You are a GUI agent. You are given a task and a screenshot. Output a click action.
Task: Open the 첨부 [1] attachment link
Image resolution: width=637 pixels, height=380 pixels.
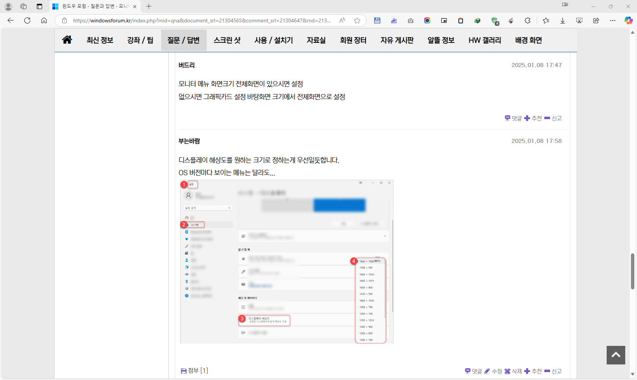click(195, 371)
